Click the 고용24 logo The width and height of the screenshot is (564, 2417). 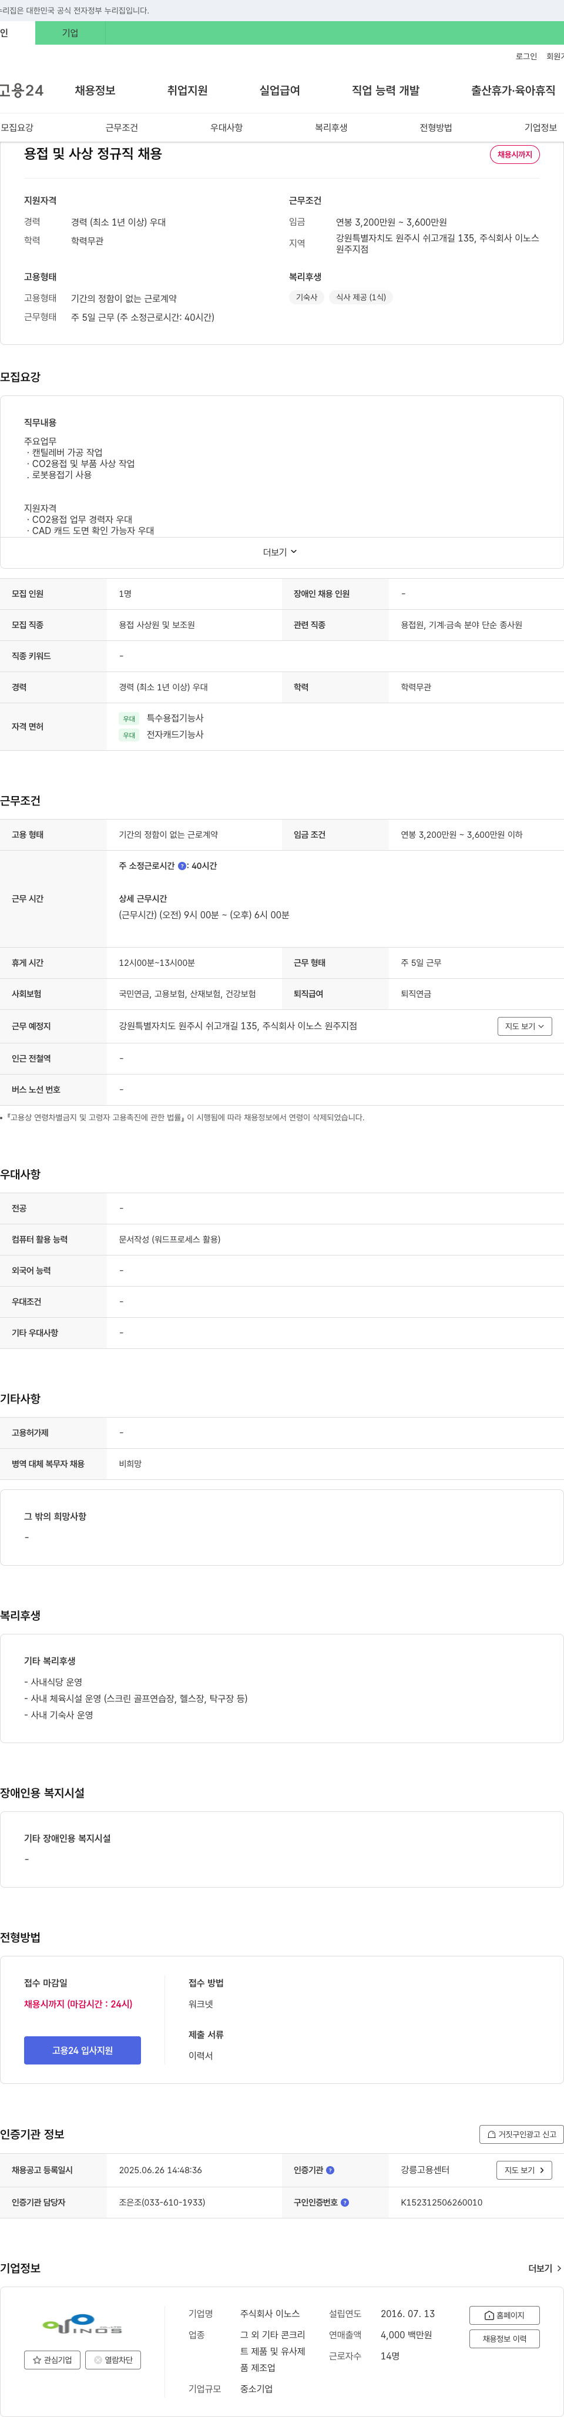[22, 90]
